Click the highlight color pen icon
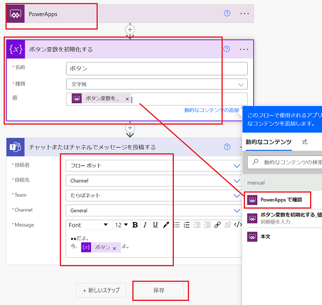This screenshot has width=322, height=305. coord(166,225)
